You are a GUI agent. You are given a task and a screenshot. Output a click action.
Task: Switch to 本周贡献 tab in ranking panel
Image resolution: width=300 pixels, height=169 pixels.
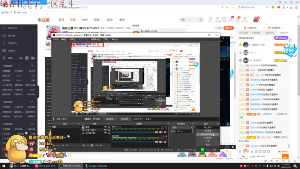point(256,33)
